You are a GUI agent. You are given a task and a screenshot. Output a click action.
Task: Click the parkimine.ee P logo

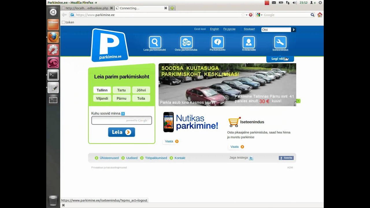110,45
